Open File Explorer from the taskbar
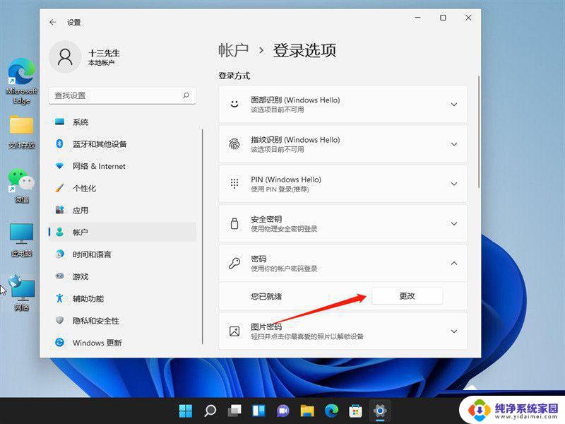565x424 pixels. (x=307, y=411)
